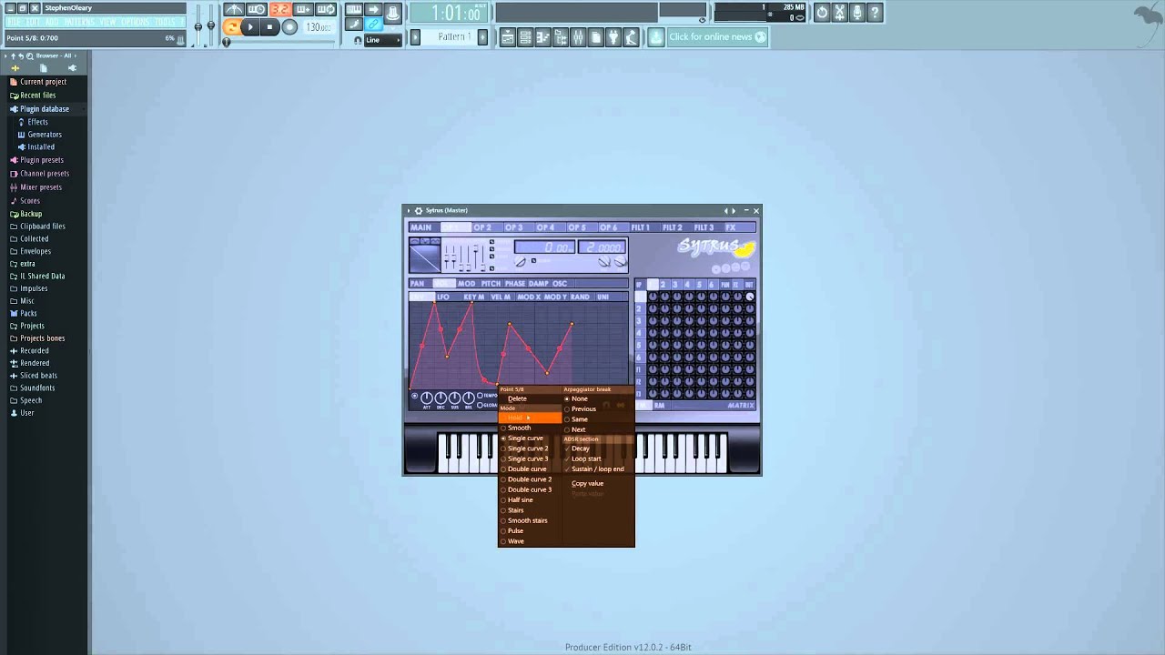Choose Previous for arpeggiator break
The image size is (1165, 655).
coord(598,409)
